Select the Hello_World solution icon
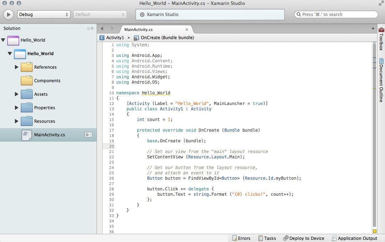 [13, 40]
